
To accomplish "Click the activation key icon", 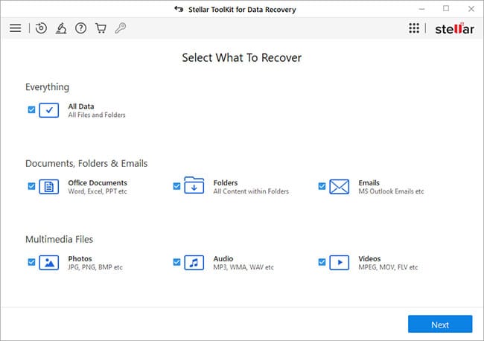I will pos(121,28).
